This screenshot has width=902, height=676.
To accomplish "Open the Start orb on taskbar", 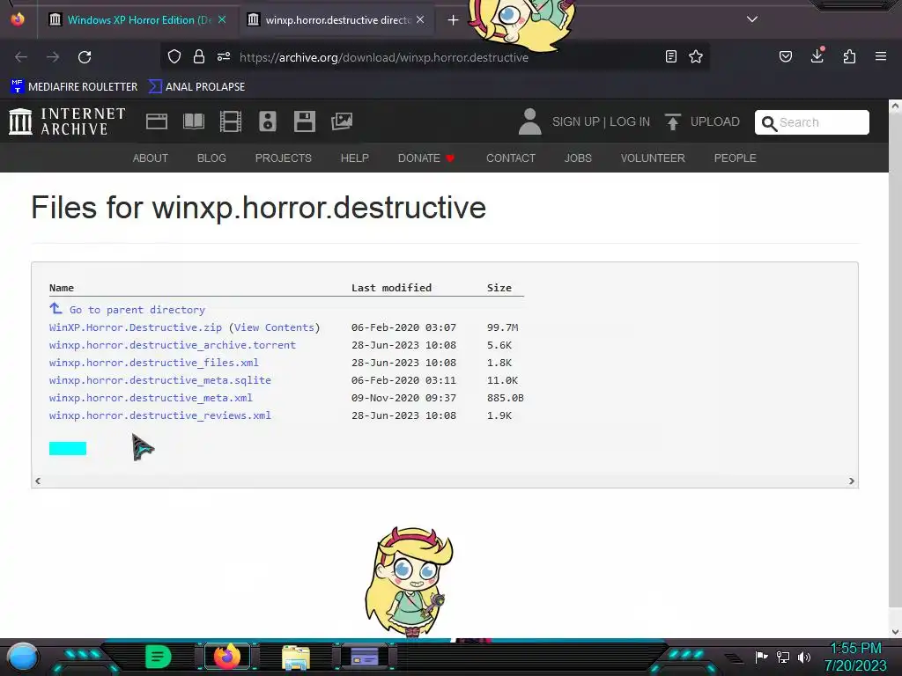I will pos(23,657).
